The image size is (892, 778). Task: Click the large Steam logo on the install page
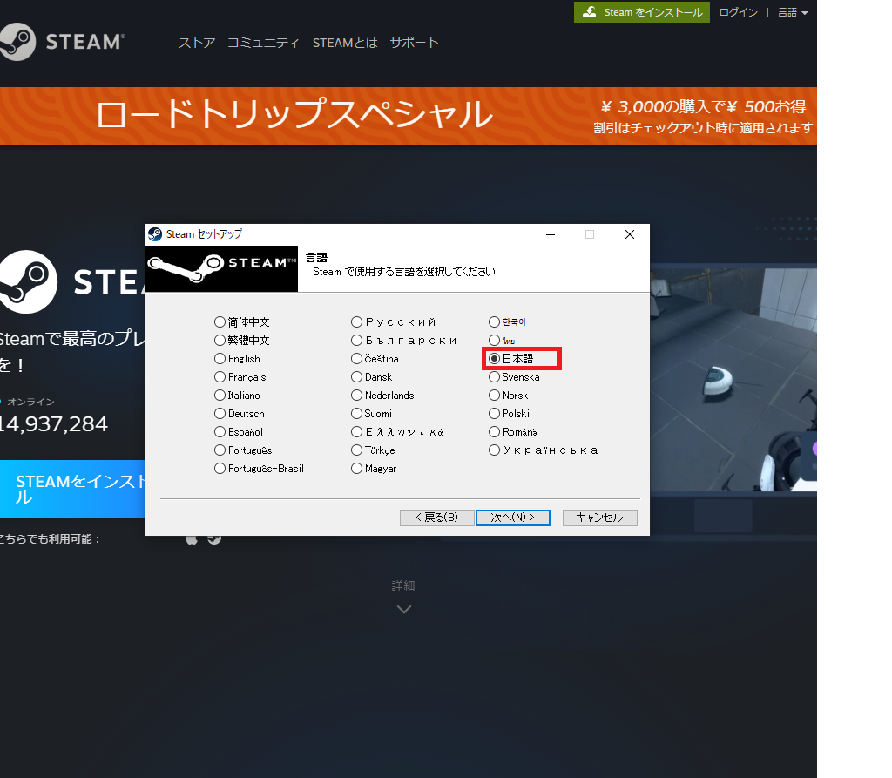[72, 281]
